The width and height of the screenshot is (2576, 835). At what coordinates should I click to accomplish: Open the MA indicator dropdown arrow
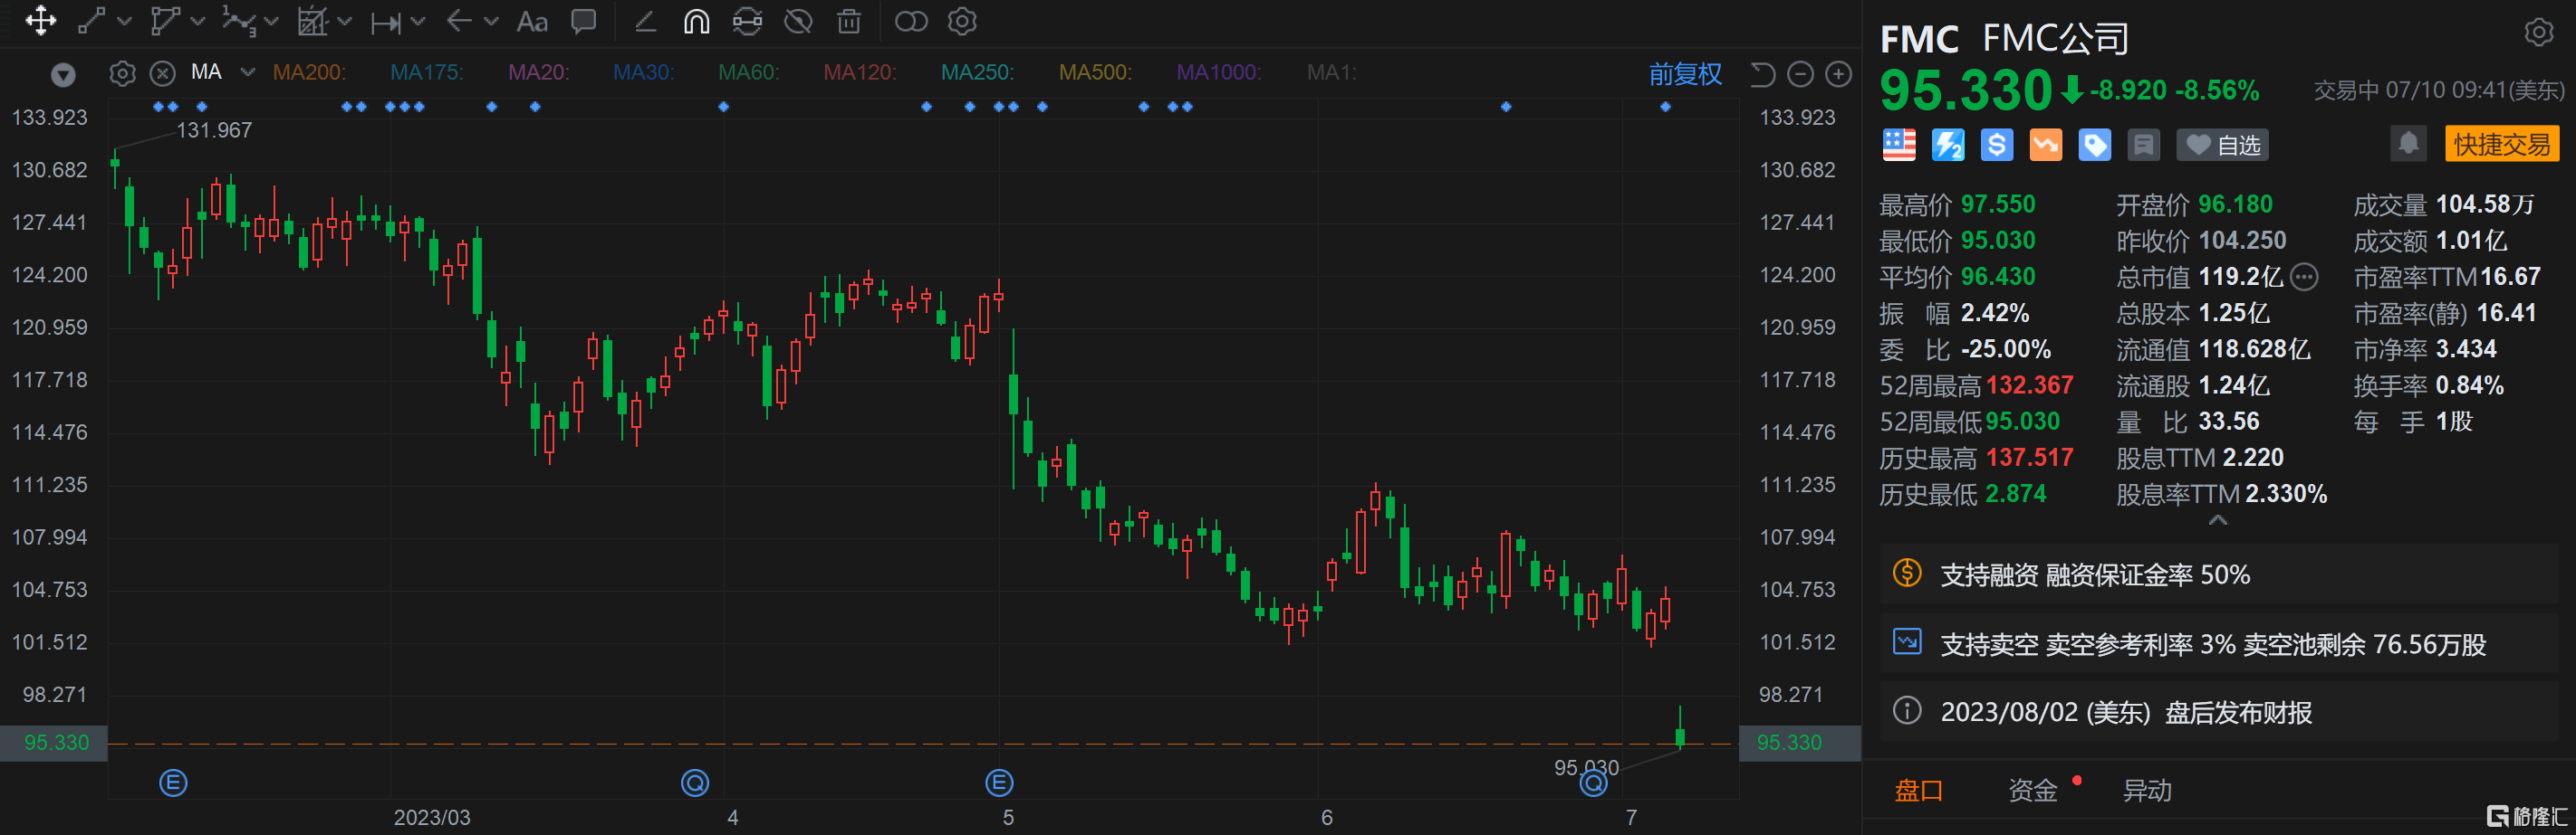(247, 71)
